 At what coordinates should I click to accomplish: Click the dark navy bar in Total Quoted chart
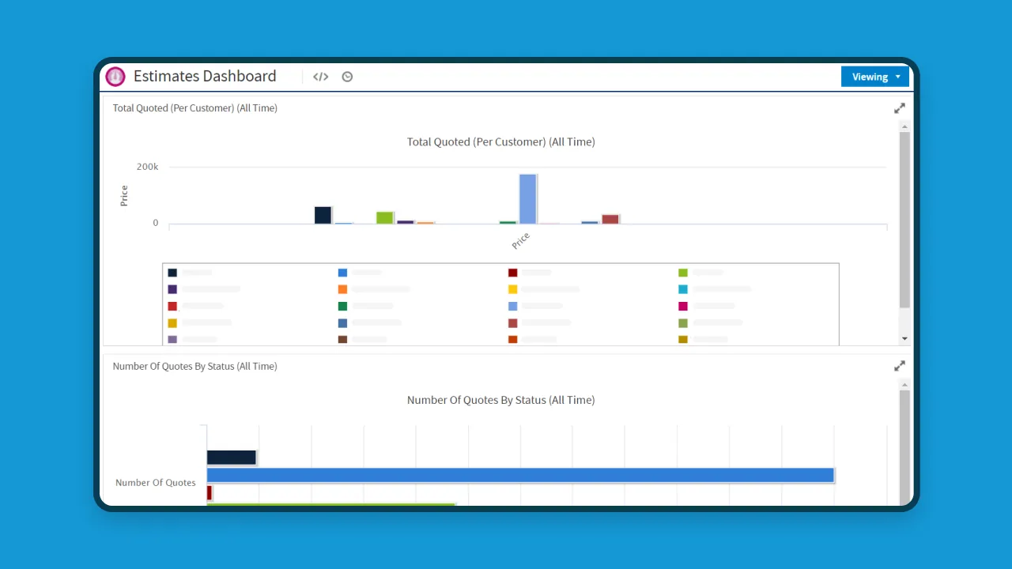click(323, 215)
